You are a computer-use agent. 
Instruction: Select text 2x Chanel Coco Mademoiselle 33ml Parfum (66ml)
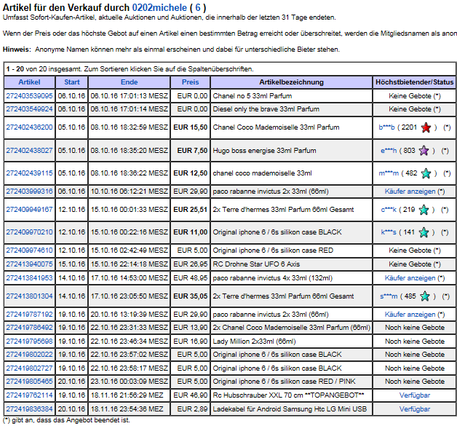click(x=292, y=328)
